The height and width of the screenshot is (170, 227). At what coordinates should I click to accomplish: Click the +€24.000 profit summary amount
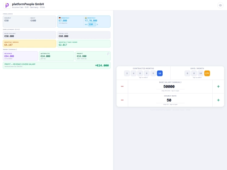102,65
